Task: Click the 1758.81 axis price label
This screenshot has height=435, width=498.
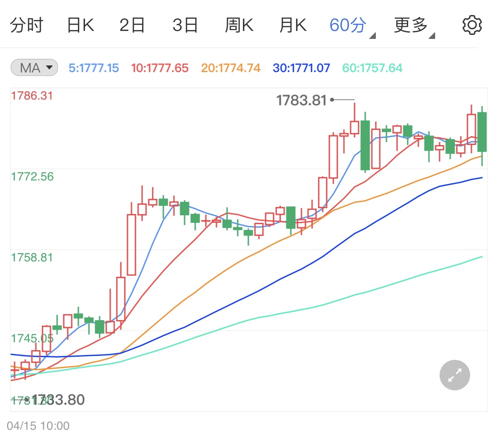Action: tap(32, 257)
